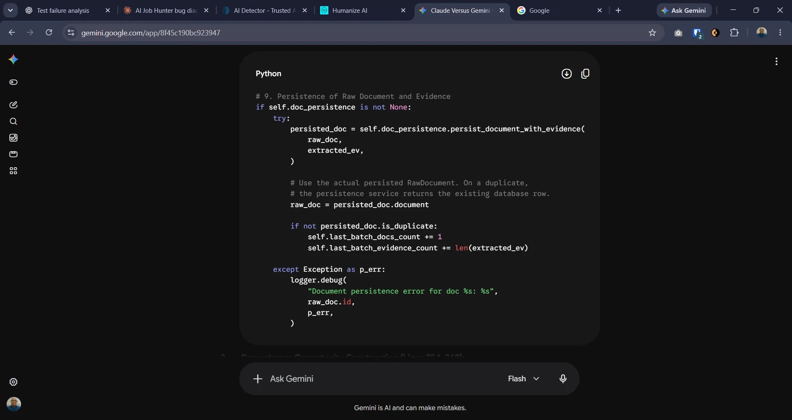Click the address bar URL
The width and height of the screenshot is (792, 420).
pos(151,33)
